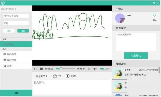Viewport: 161px width, 97px height.
Task: Click the comments list scrollbar
Action: point(159,70)
